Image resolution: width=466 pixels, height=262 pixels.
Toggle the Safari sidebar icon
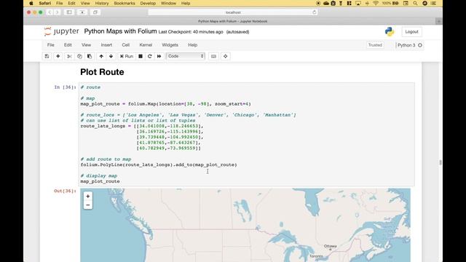pyautogui.click(x=69, y=12)
